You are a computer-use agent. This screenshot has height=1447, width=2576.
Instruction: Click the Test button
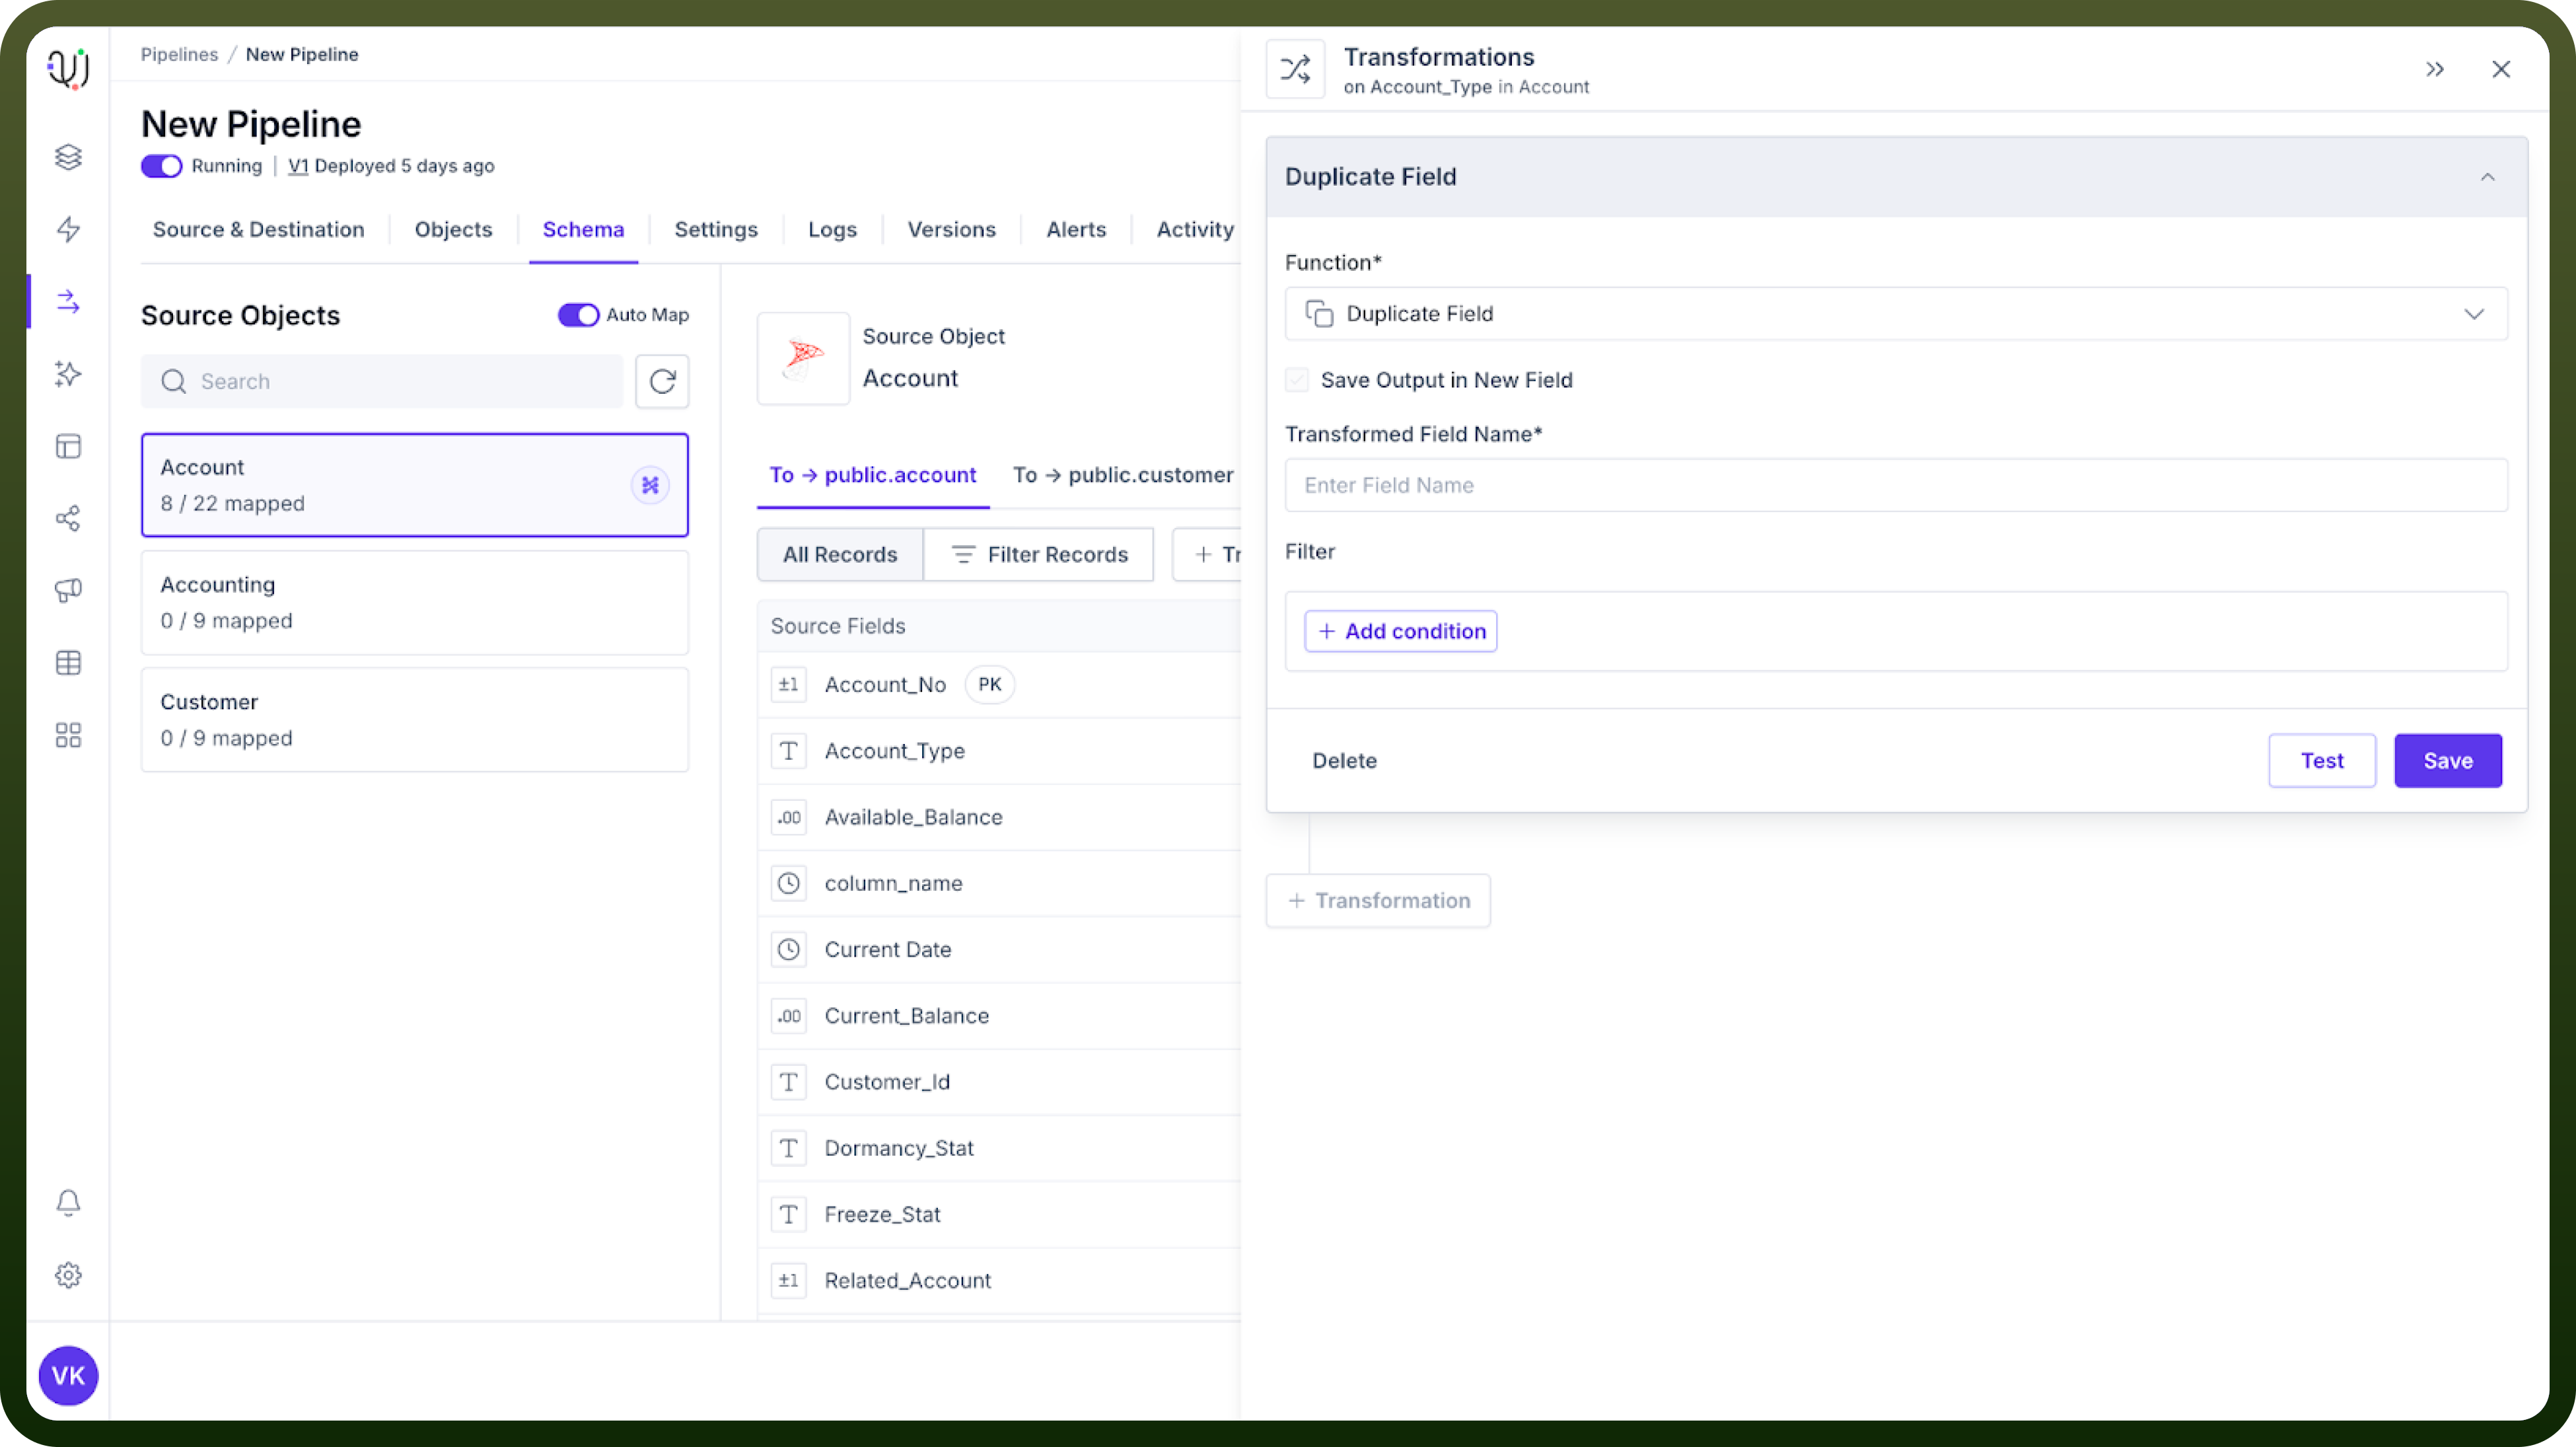2322,761
